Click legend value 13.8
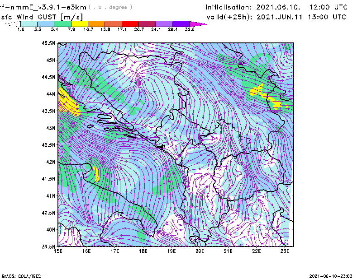Screen dimensions: 362x279 [x=105, y=29]
